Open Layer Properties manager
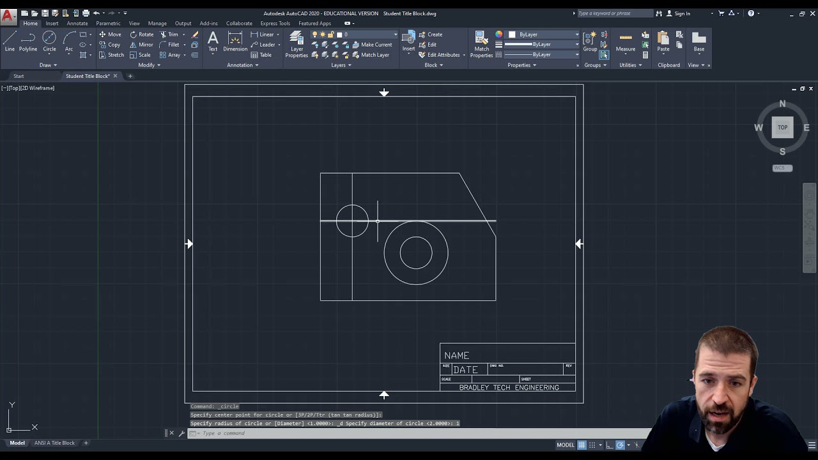The image size is (818, 460). 297,43
